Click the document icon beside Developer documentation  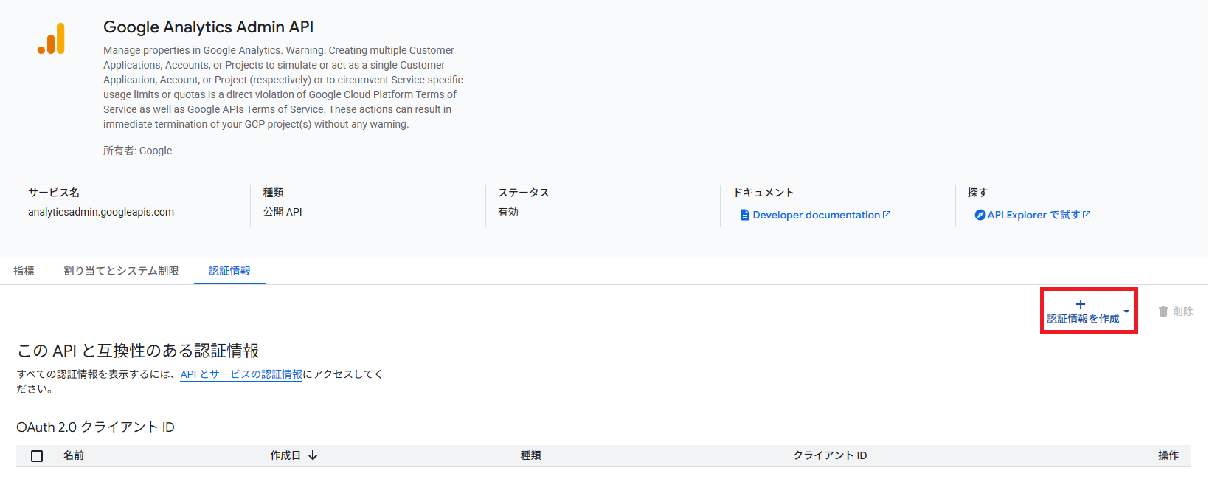744,215
